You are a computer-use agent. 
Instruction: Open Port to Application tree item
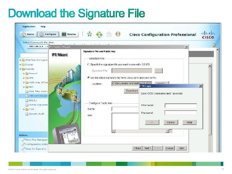pos(36,105)
